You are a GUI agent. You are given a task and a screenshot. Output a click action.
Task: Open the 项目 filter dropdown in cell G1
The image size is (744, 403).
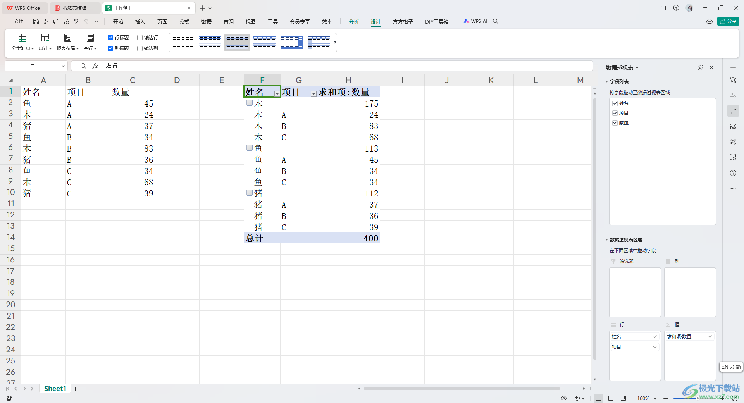pos(313,94)
